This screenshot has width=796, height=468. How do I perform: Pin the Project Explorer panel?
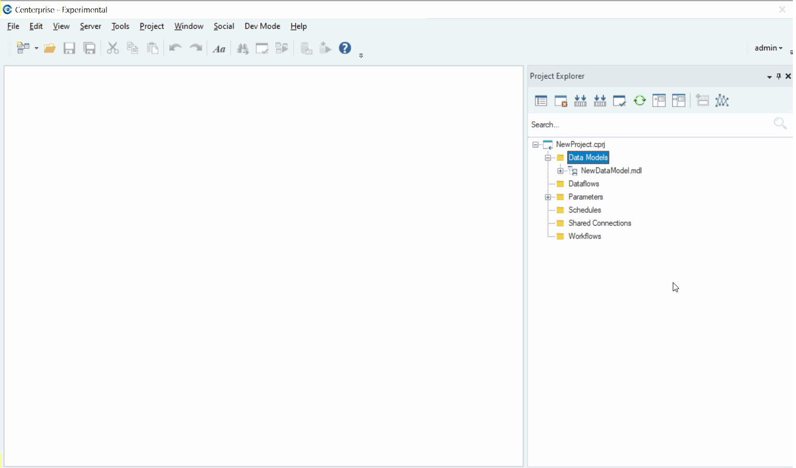pos(779,77)
